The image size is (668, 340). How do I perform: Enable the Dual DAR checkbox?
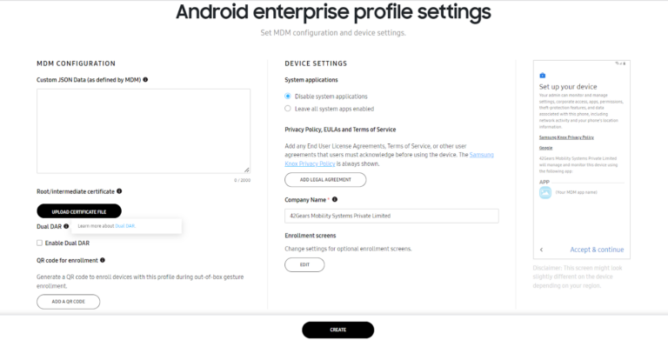coord(40,243)
